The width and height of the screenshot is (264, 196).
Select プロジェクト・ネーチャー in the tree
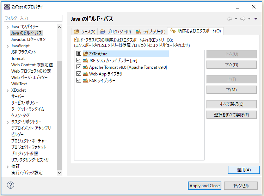29,141
